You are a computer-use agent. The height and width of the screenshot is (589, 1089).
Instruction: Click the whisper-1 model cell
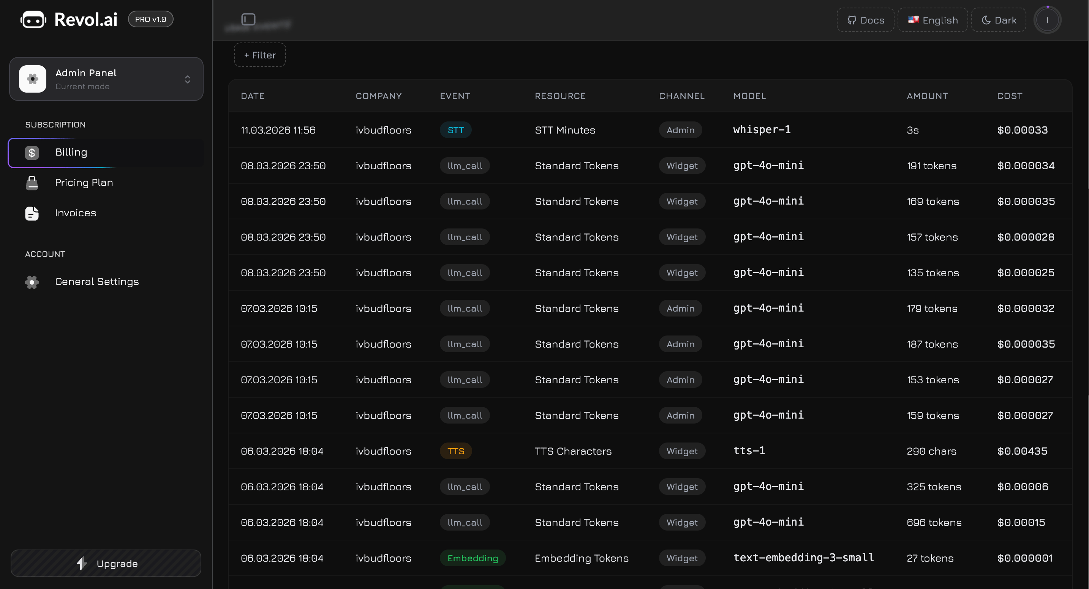tap(762, 130)
